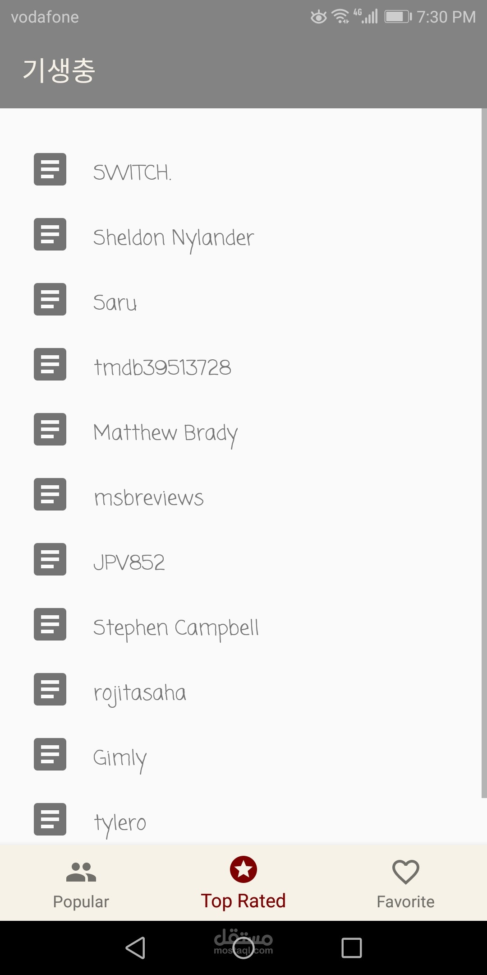This screenshot has height=975, width=487.
Task: Open Matthew Brady's review
Action: (165, 433)
